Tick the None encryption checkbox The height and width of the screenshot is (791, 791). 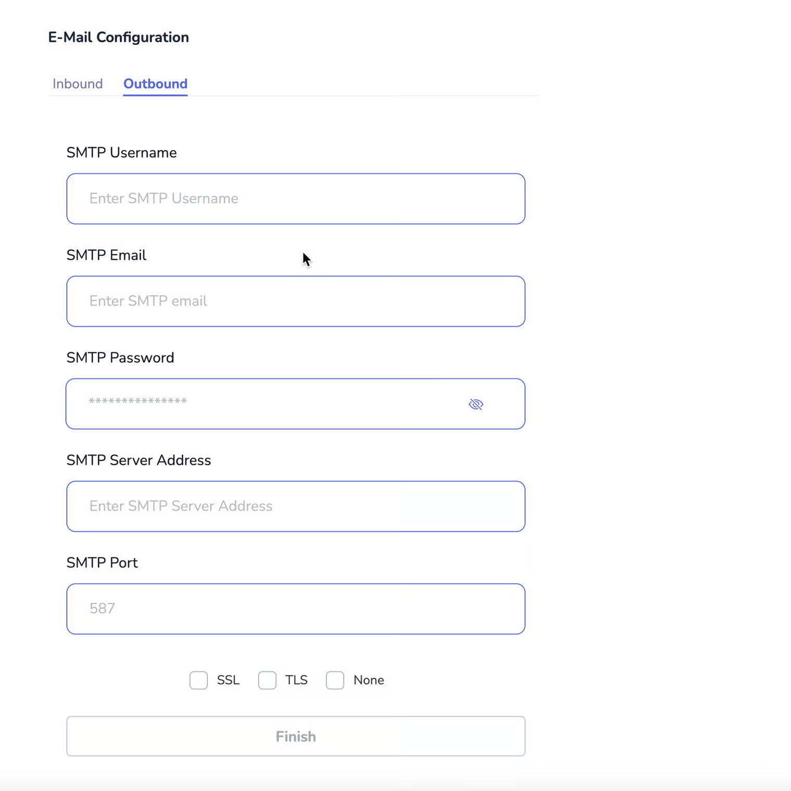tap(335, 680)
